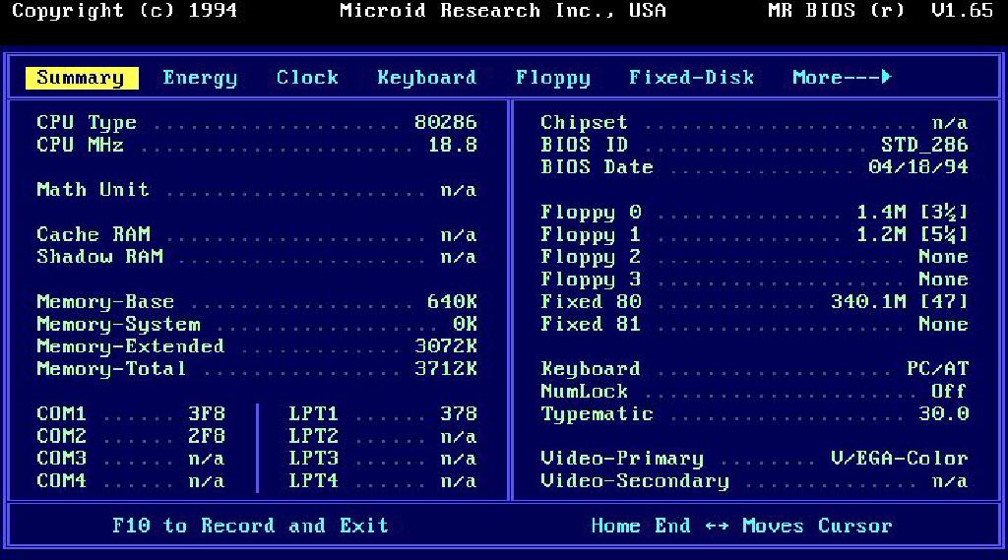Click the Floppy 0 value 1.4M

click(x=881, y=213)
